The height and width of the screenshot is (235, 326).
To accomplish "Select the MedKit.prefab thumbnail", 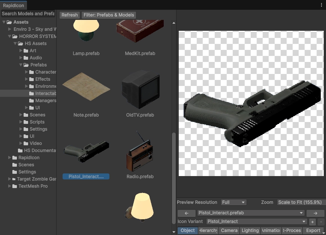I will click(140, 31).
